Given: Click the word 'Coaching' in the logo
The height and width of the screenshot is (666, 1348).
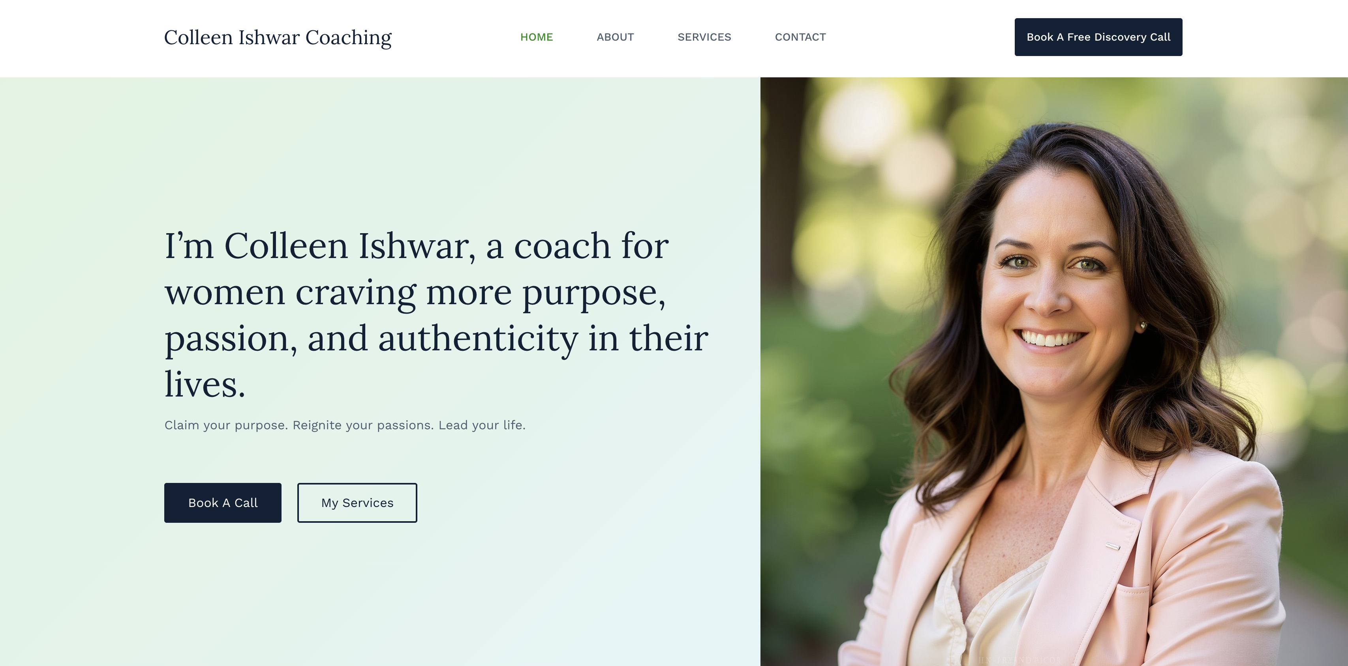Looking at the screenshot, I should [348, 37].
